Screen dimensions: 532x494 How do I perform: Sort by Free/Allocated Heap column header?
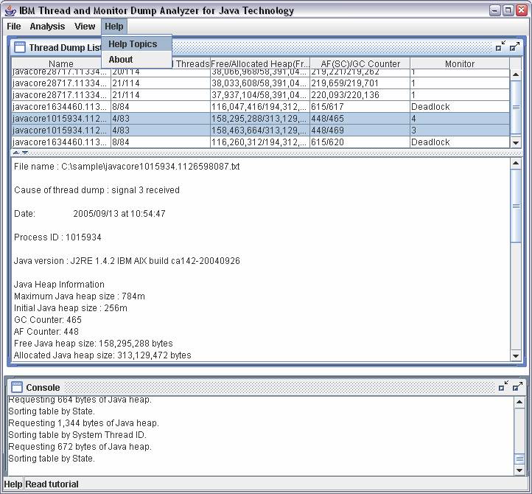click(x=260, y=63)
